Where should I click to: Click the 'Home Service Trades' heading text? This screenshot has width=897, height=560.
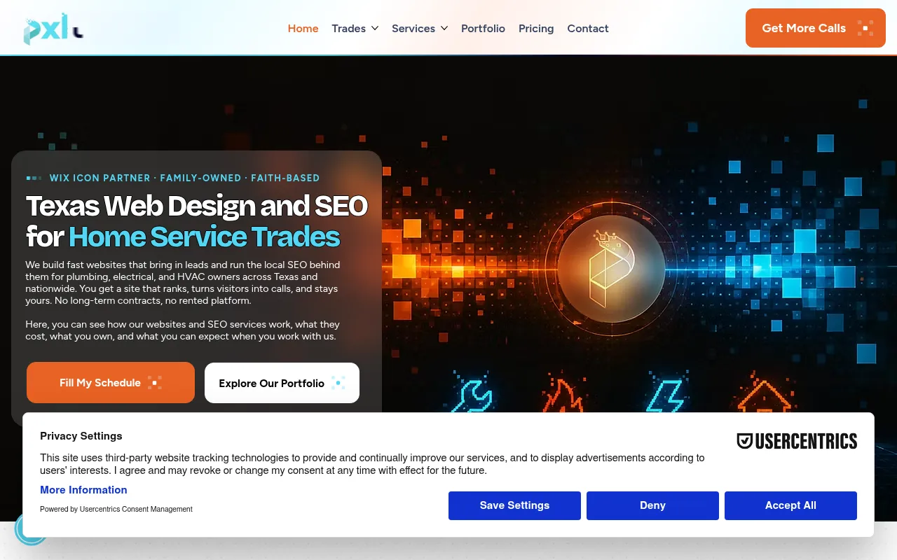pos(204,237)
